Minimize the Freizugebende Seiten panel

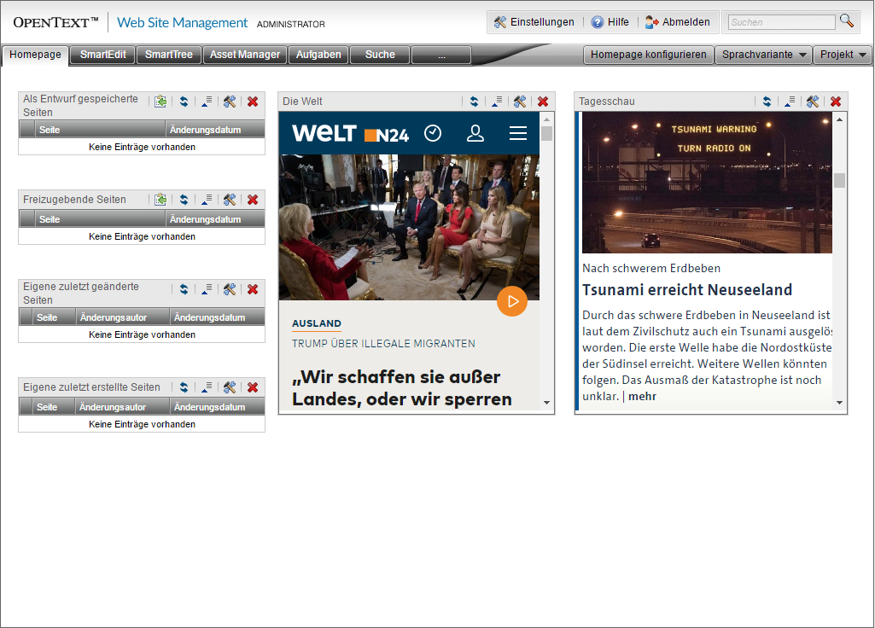point(207,200)
